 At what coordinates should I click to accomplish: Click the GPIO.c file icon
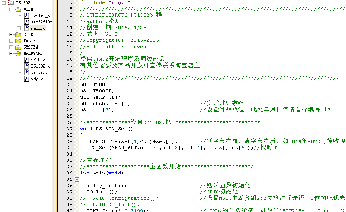27,60
